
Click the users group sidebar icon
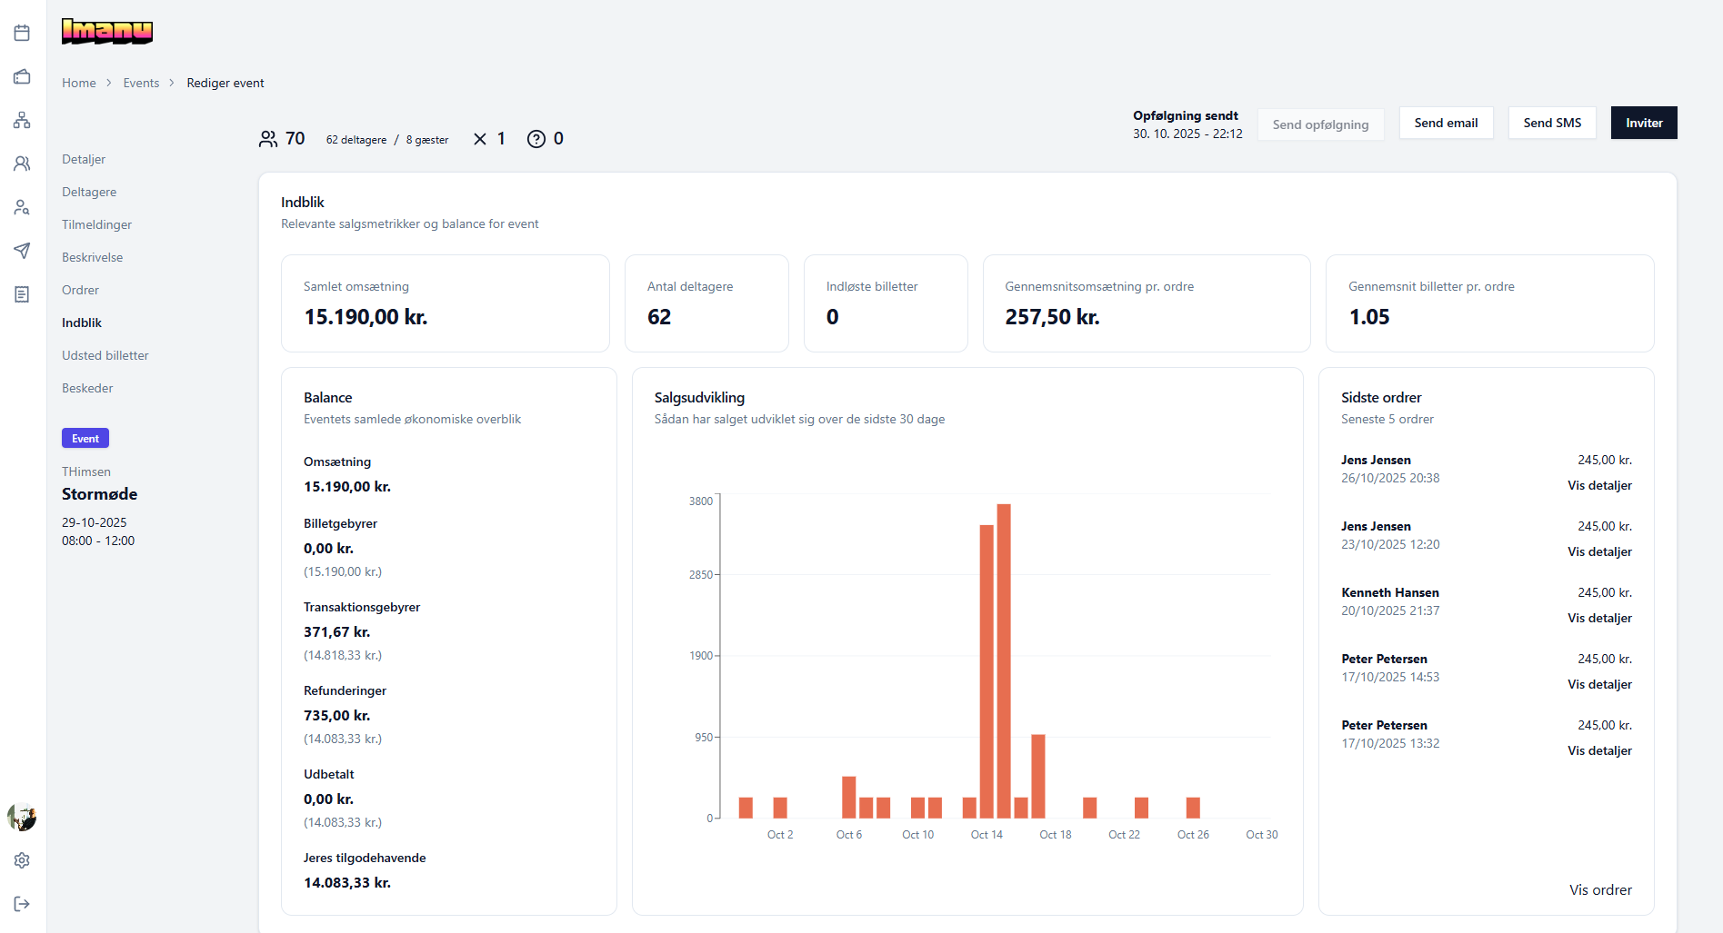point(22,164)
